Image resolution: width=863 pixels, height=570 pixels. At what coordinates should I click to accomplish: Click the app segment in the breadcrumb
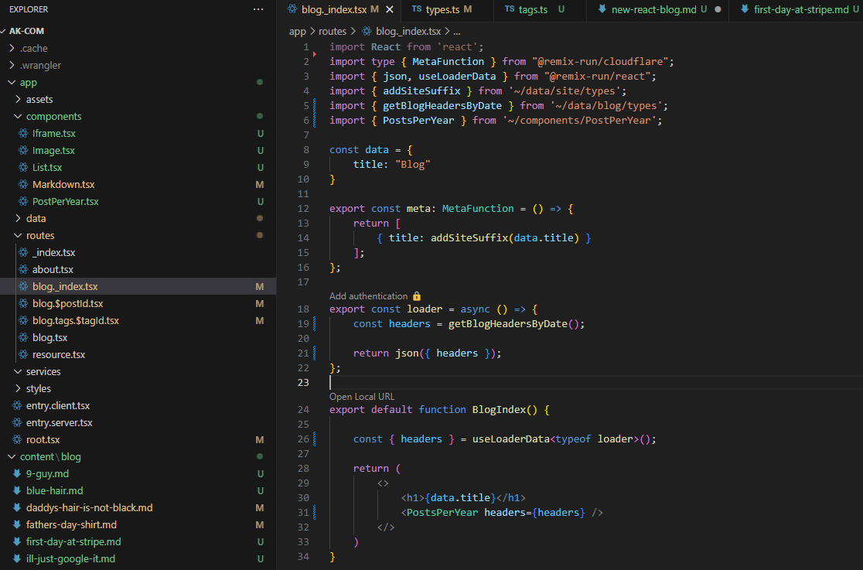(297, 32)
